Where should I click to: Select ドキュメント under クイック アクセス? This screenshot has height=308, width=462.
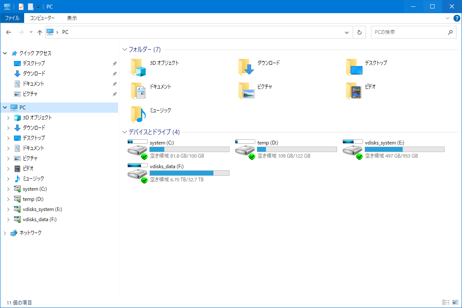pyautogui.click(x=33, y=84)
